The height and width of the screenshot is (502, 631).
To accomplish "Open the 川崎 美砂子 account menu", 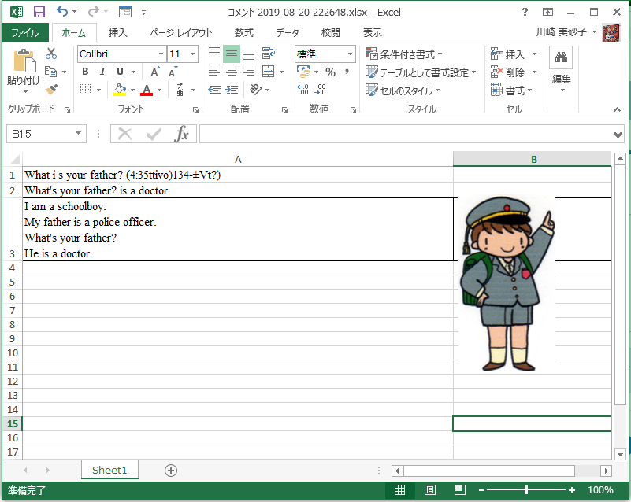I will (x=566, y=32).
